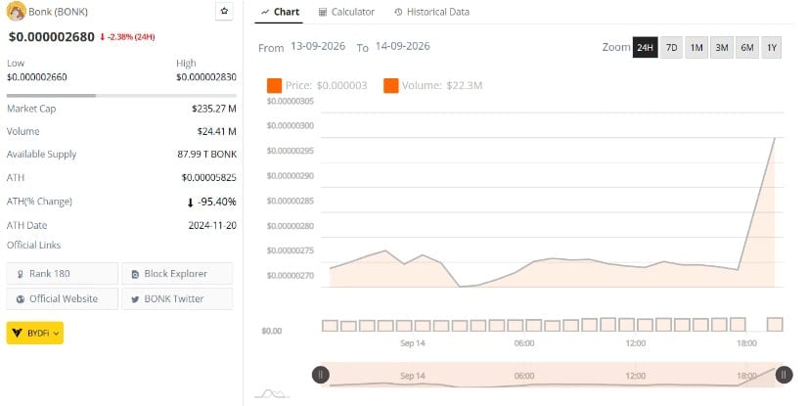The height and width of the screenshot is (406, 807).
Task: Click the -2.38% (24H) change indicator
Action: point(127,37)
